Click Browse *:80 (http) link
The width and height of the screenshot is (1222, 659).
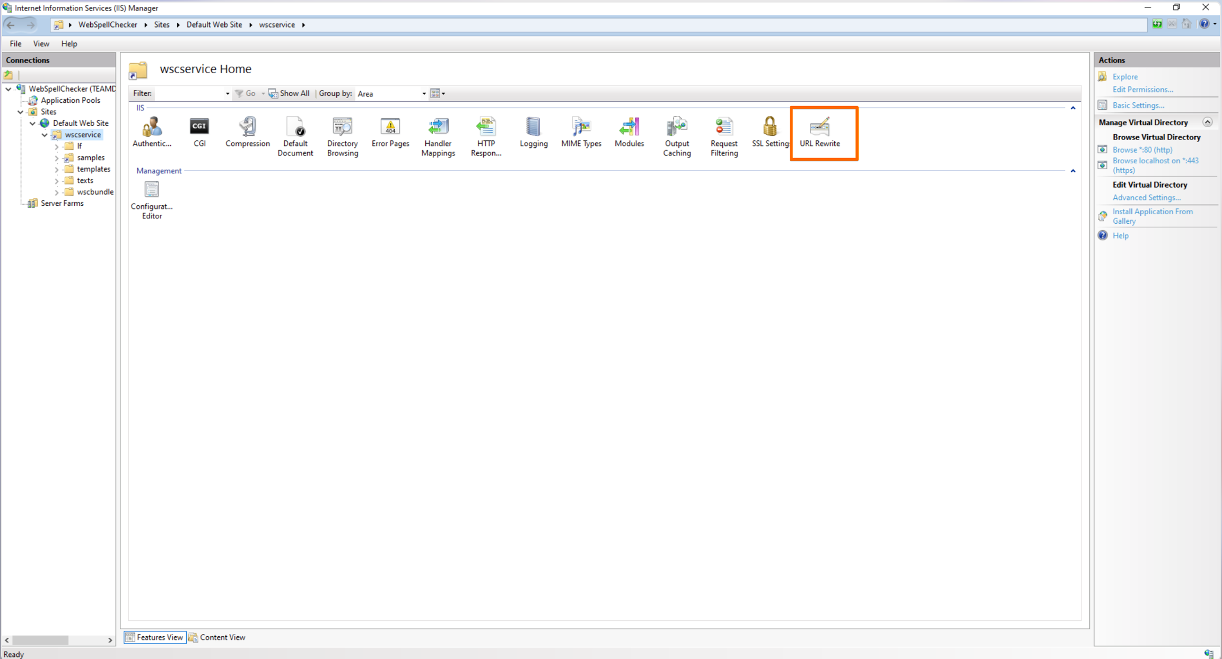[x=1142, y=150]
